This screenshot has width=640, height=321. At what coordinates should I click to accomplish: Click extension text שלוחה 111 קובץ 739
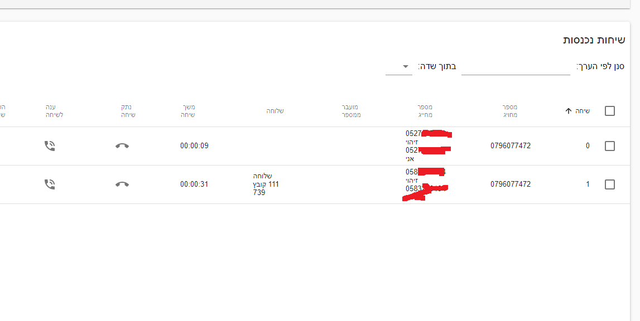coord(266,184)
